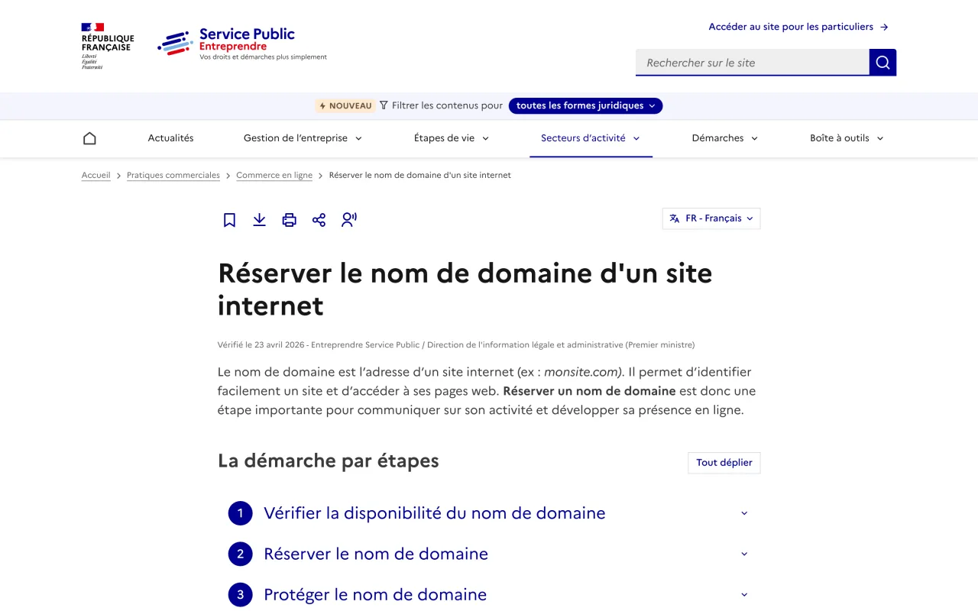
Task: Open the 'Démarches' menu
Action: [x=725, y=138]
